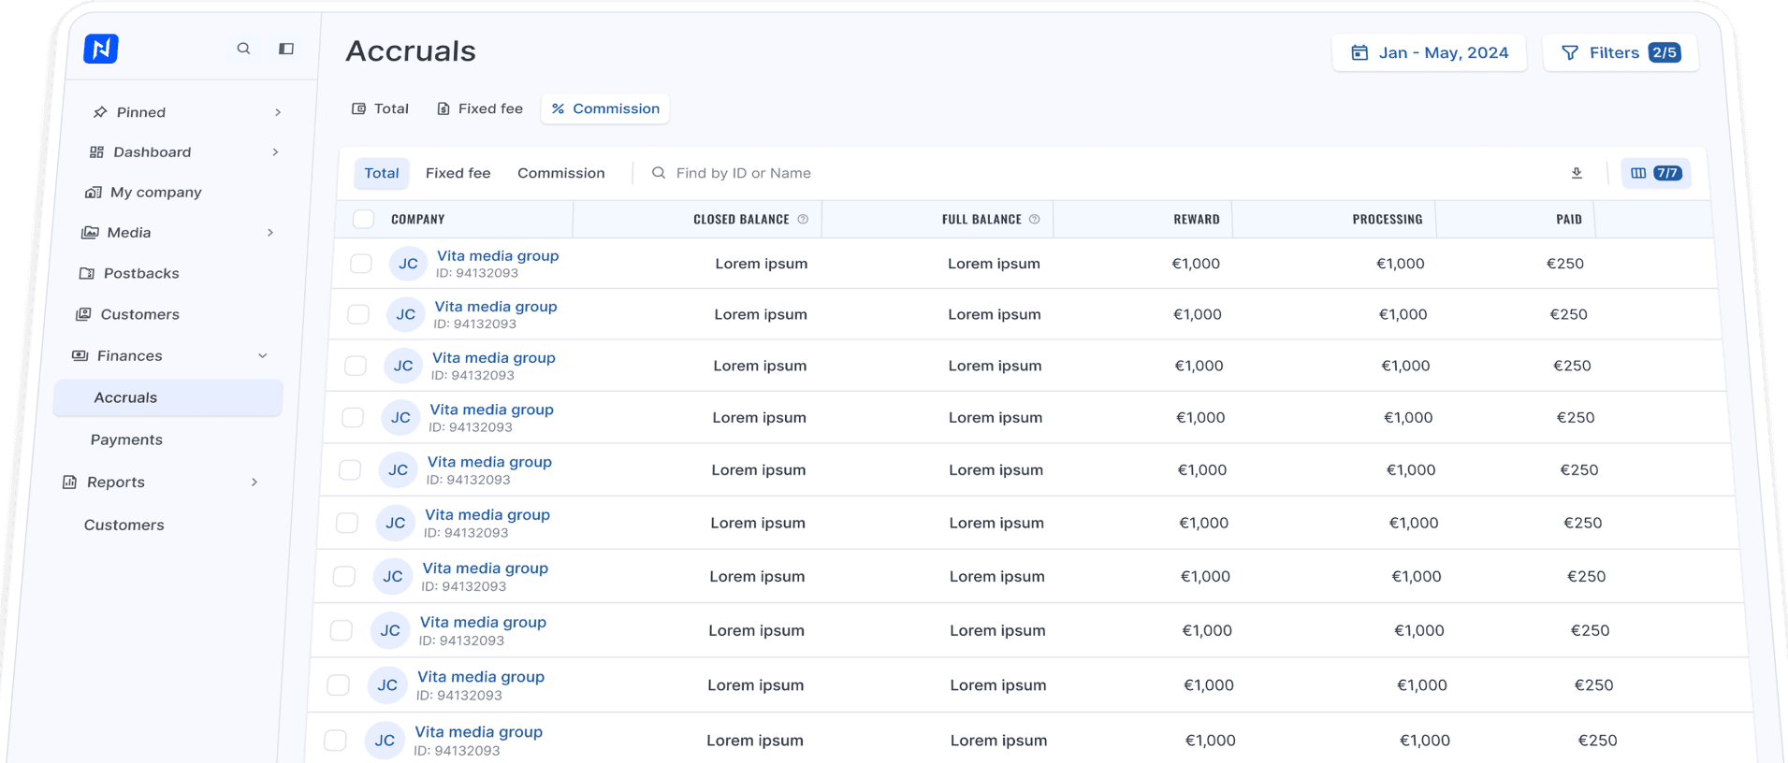1788x763 pixels.
Task: Open the Filters 2/5 button
Action: [x=1621, y=52]
